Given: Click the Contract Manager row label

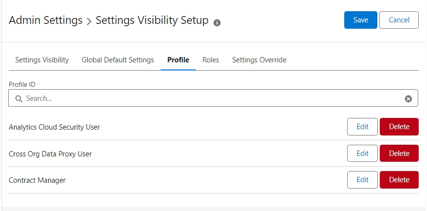Looking at the screenshot, I should coord(37,180).
